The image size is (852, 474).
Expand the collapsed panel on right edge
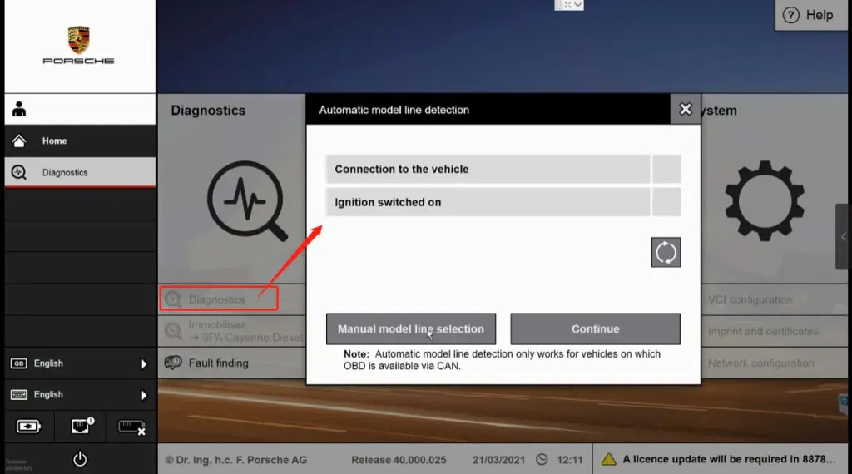pos(844,237)
